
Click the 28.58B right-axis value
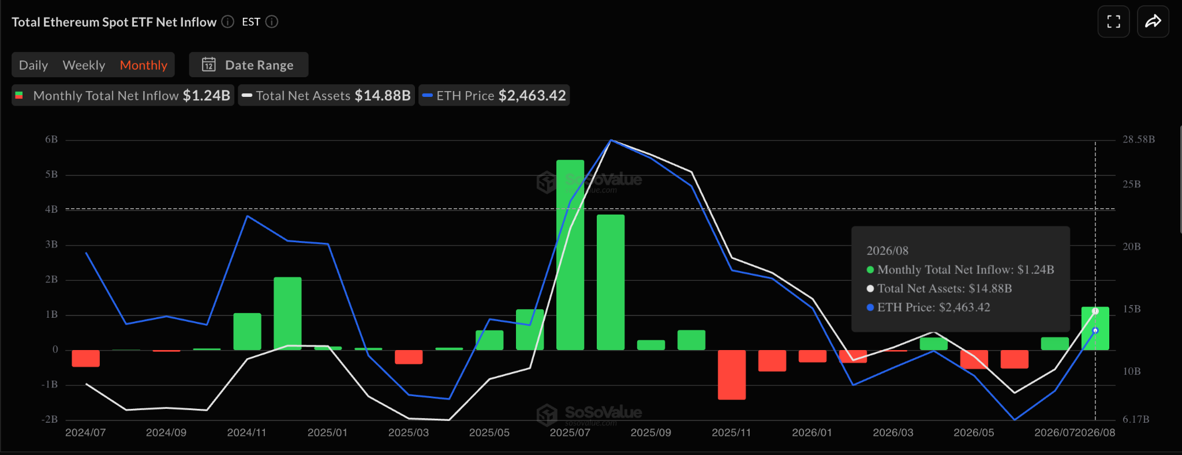coord(1139,140)
